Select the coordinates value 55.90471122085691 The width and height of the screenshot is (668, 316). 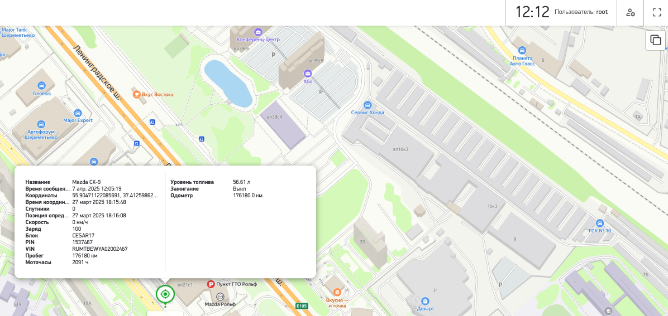(x=116, y=195)
